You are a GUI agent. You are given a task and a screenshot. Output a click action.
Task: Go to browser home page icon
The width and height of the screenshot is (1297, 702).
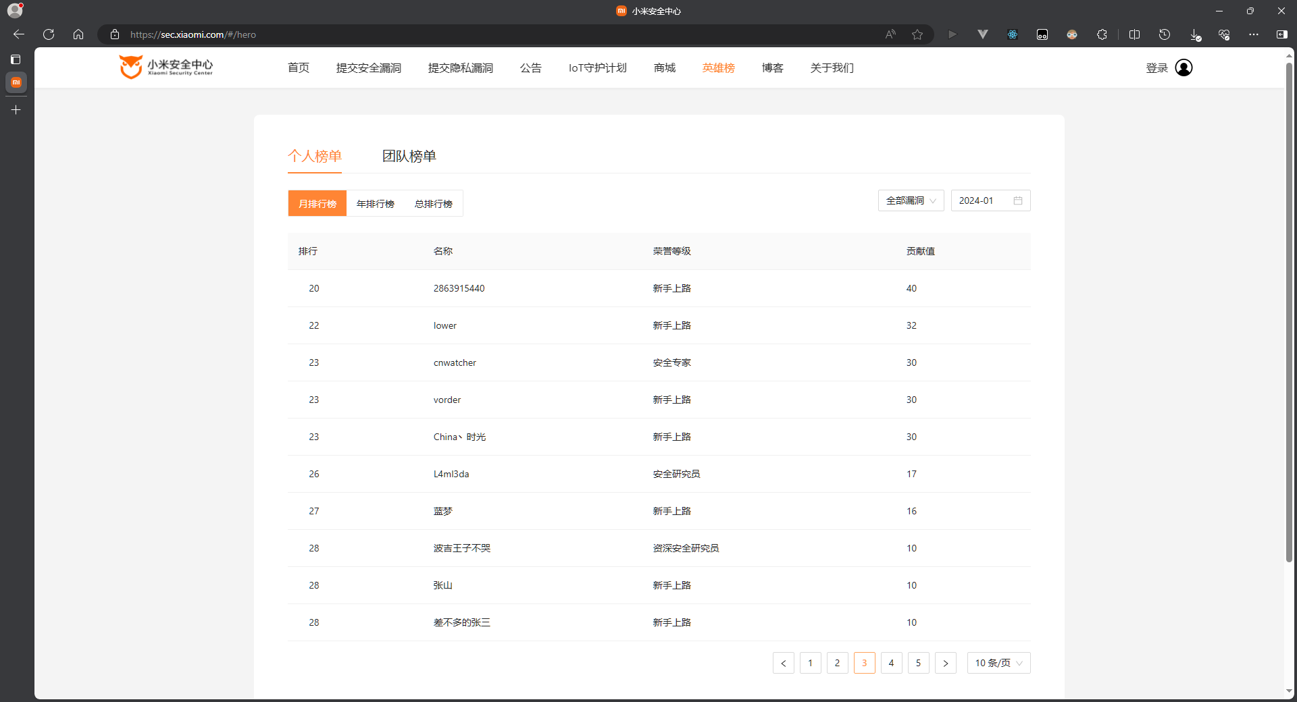[78, 34]
